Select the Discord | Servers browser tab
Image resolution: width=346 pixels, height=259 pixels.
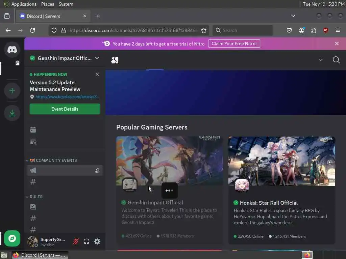(x=53, y=16)
